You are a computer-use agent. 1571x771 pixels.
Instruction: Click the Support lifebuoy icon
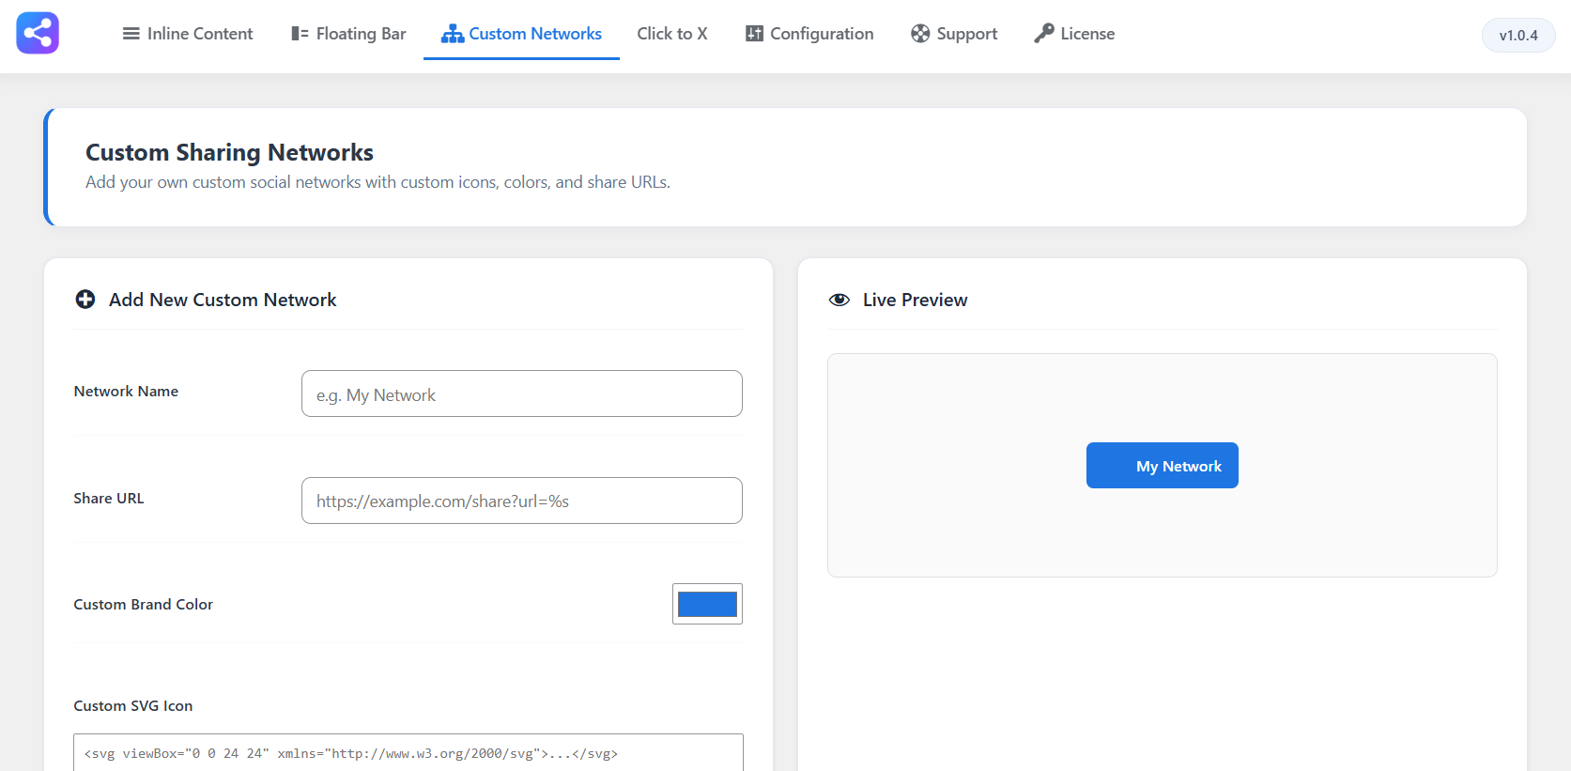tap(920, 34)
